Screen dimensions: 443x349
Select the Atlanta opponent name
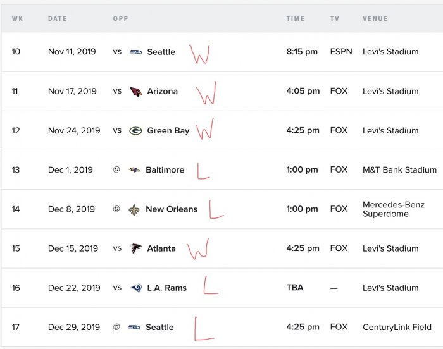click(x=161, y=248)
